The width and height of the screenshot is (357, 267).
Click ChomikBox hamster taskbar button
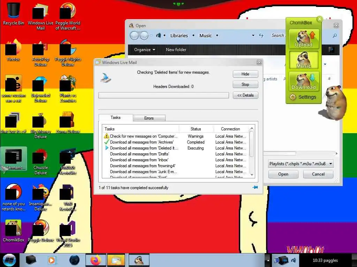pyautogui.click(x=139, y=260)
